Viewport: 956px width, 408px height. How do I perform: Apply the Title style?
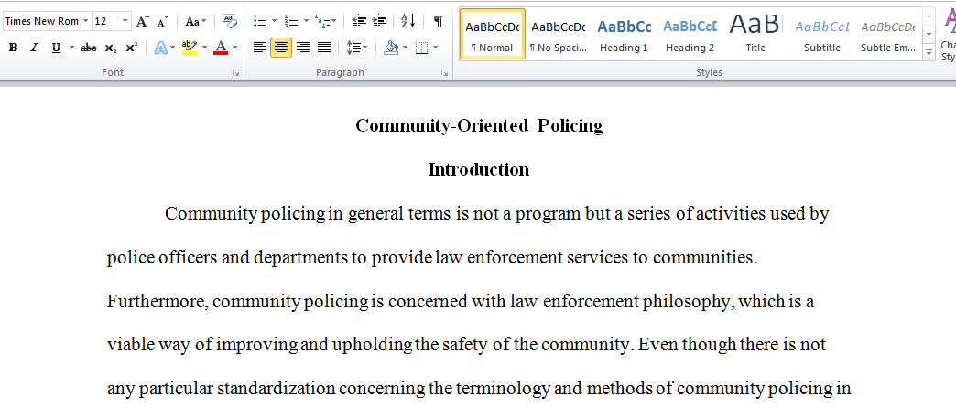click(755, 34)
